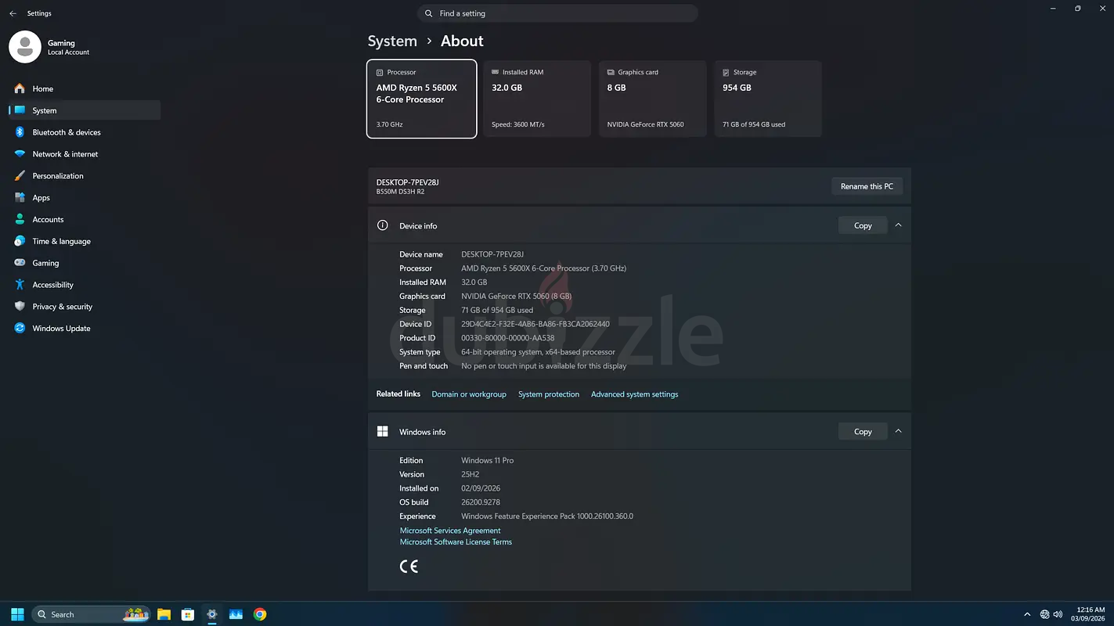This screenshot has width=1114, height=626.
Task: Open Bluetooth & devices settings
Action: (x=85, y=132)
